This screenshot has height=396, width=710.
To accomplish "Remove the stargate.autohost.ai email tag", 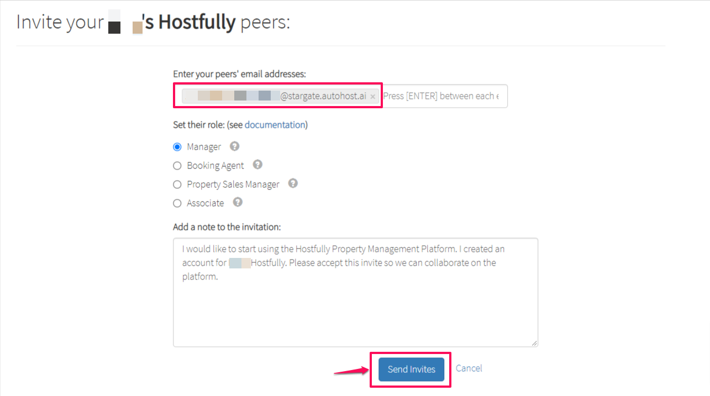I will click(373, 96).
